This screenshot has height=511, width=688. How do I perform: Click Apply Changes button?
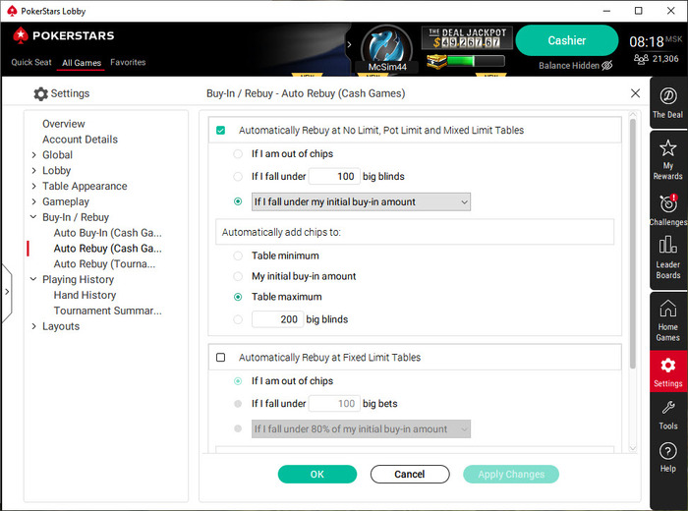point(511,475)
